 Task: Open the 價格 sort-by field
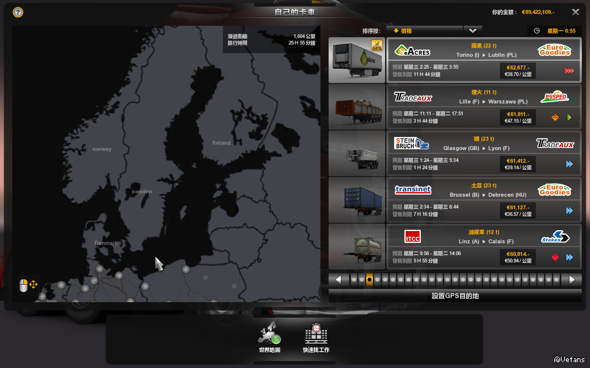(425, 31)
